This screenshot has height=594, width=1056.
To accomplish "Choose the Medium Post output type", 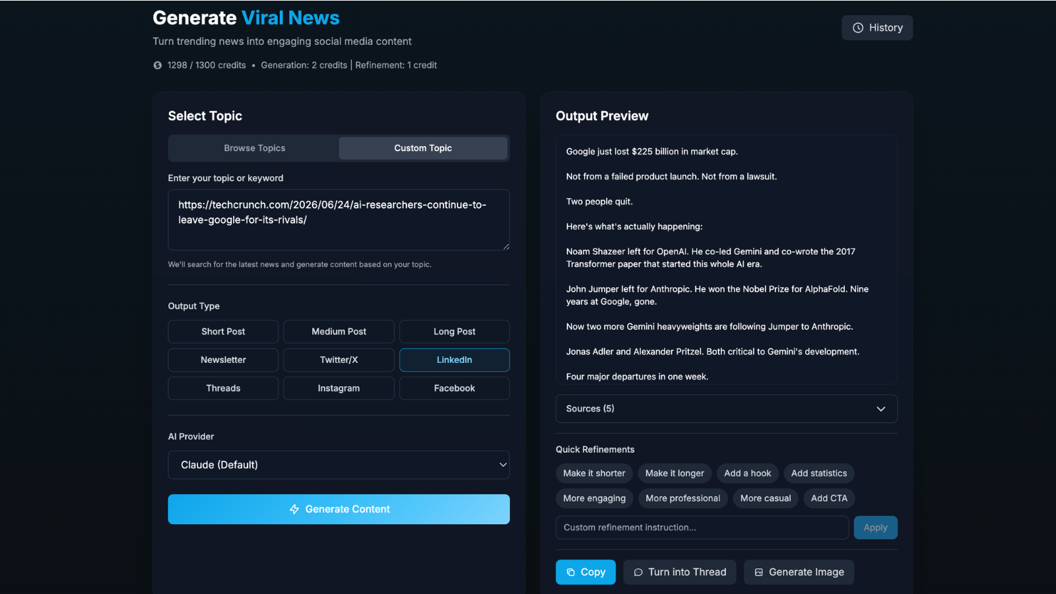I will tap(339, 331).
